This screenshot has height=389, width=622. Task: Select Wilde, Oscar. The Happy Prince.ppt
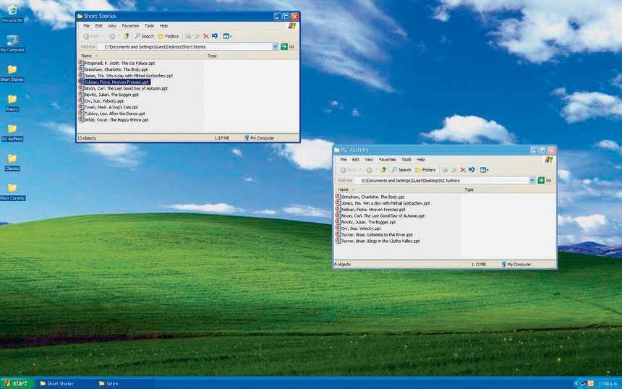(114, 120)
